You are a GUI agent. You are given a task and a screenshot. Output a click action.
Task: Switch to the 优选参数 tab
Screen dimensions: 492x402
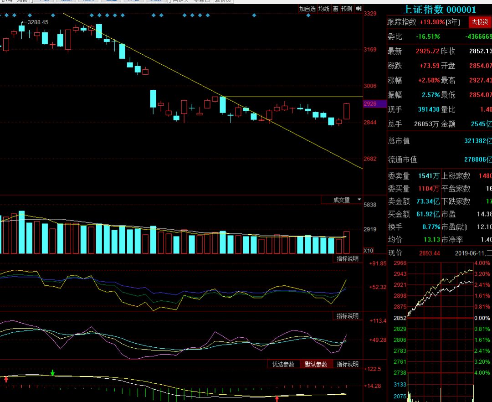click(283, 364)
